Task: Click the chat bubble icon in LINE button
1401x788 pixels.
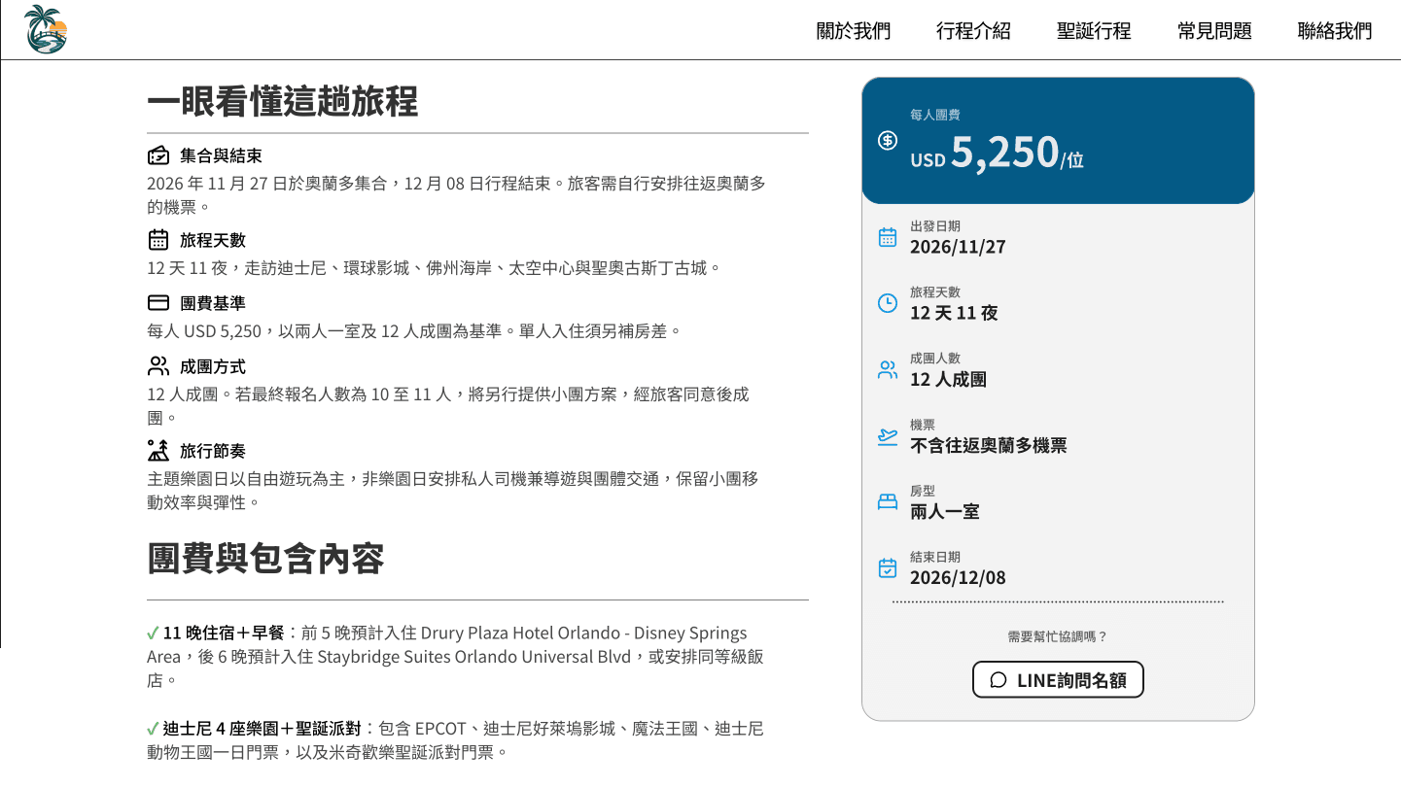Action: 998,680
